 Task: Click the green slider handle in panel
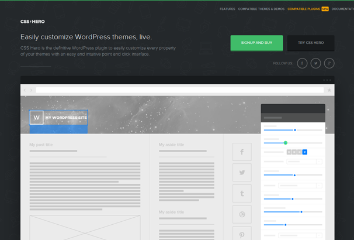click(x=286, y=143)
